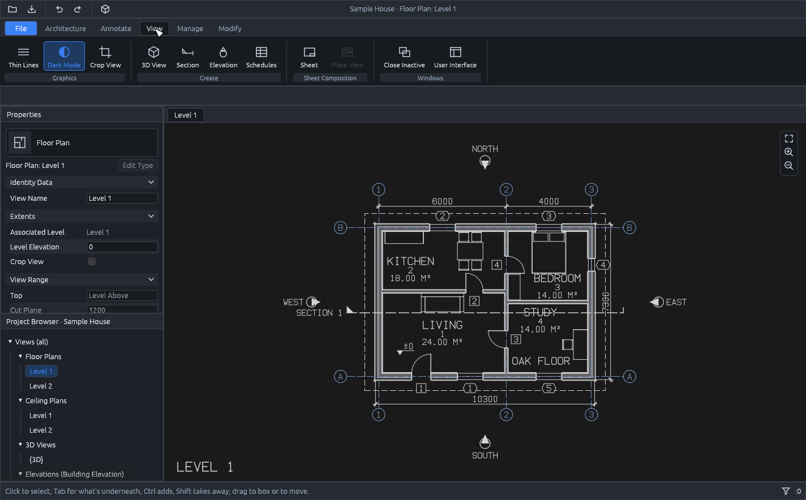Click the 6000 dimension text
Viewport: 806px width, 500px height.
tap(442, 201)
